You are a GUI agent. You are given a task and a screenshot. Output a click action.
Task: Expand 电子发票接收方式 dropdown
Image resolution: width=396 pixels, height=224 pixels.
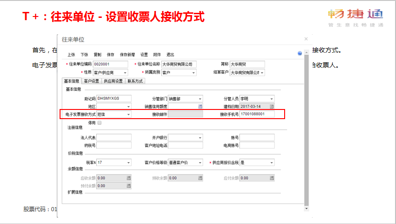pyautogui.click(x=128, y=115)
